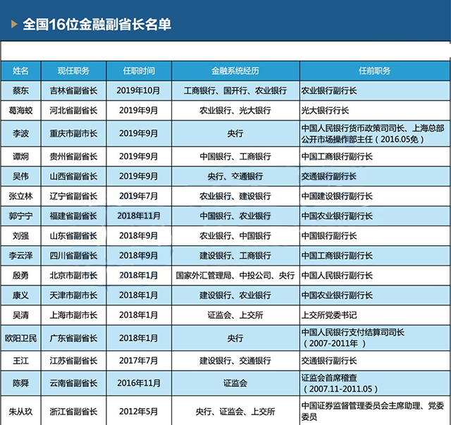The width and height of the screenshot is (451, 425).
Task: Click 工商银行、国开行、农业银行 experience cell
Action: coord(235,91)
